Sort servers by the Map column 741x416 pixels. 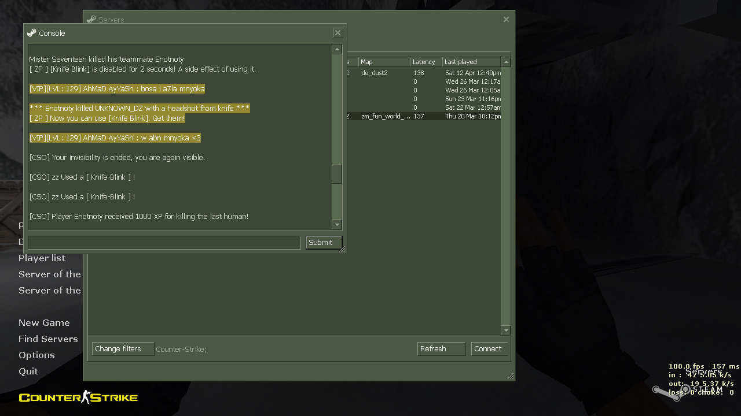(x=384, y=62)
